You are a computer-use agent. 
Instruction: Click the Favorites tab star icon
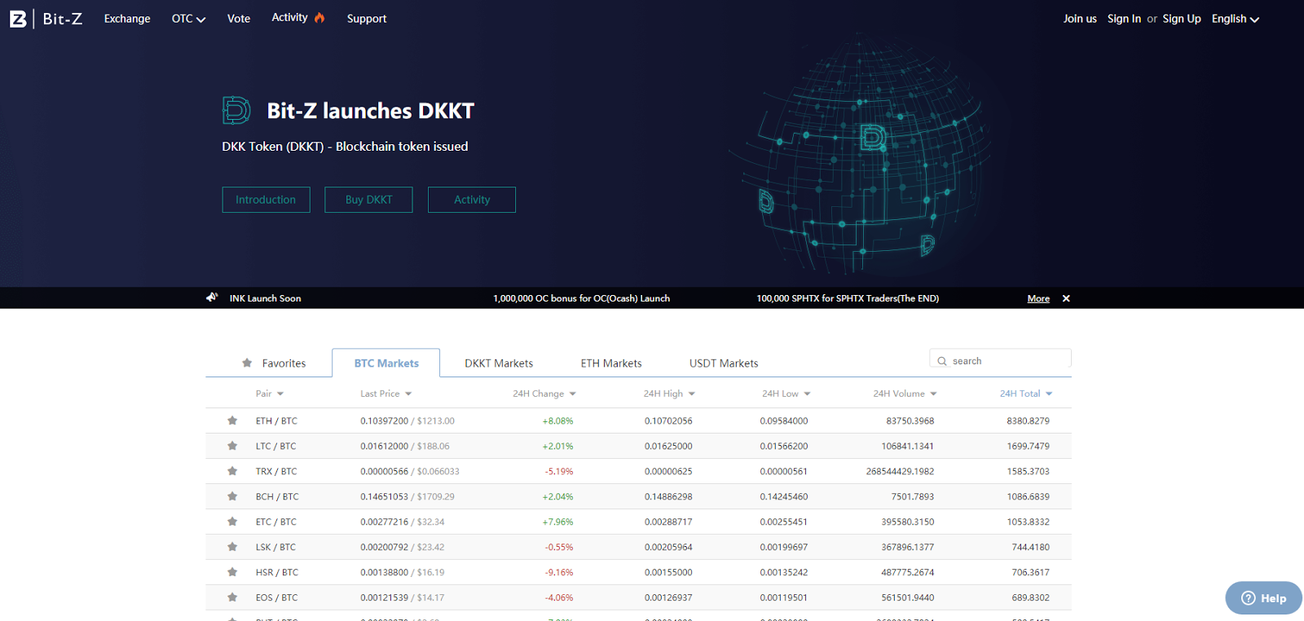click(x=247, y=363)
